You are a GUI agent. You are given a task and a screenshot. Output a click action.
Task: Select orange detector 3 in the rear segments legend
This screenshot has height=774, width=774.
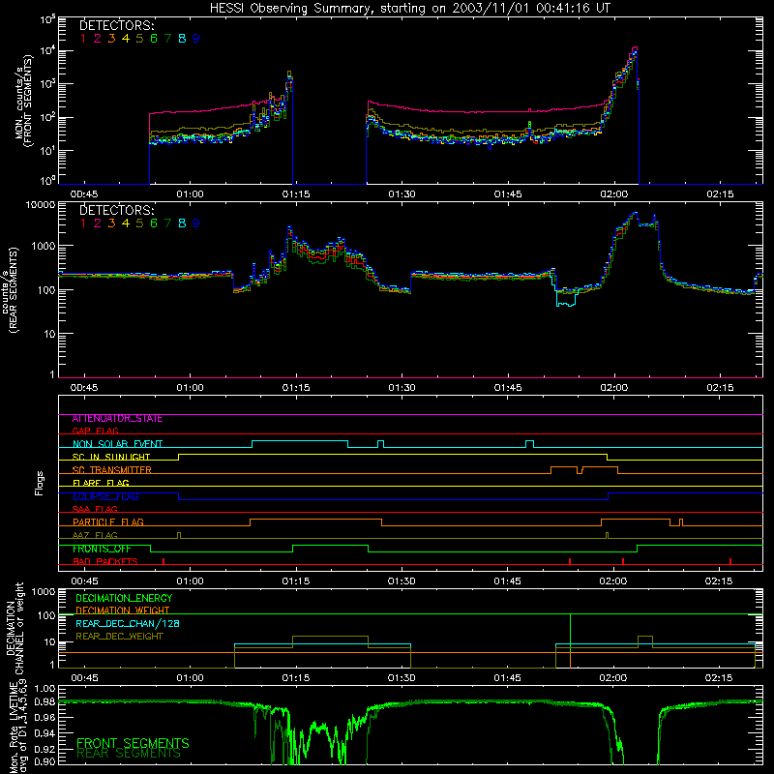point(111,223)
